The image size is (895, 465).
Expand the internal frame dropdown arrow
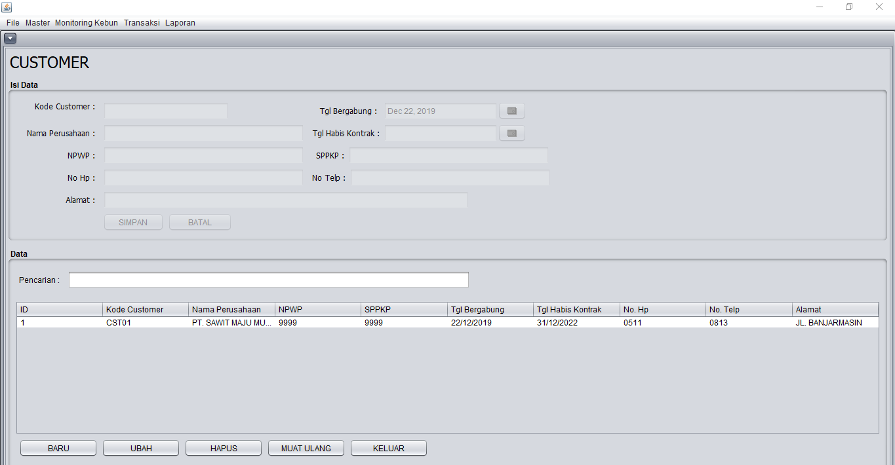point(10,39)
